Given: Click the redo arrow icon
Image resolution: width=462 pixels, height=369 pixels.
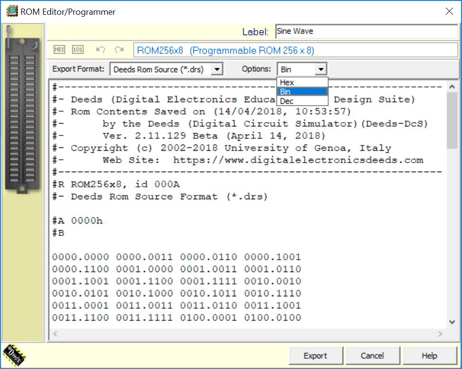Looking at the screenshot, I should click(119, 49).
